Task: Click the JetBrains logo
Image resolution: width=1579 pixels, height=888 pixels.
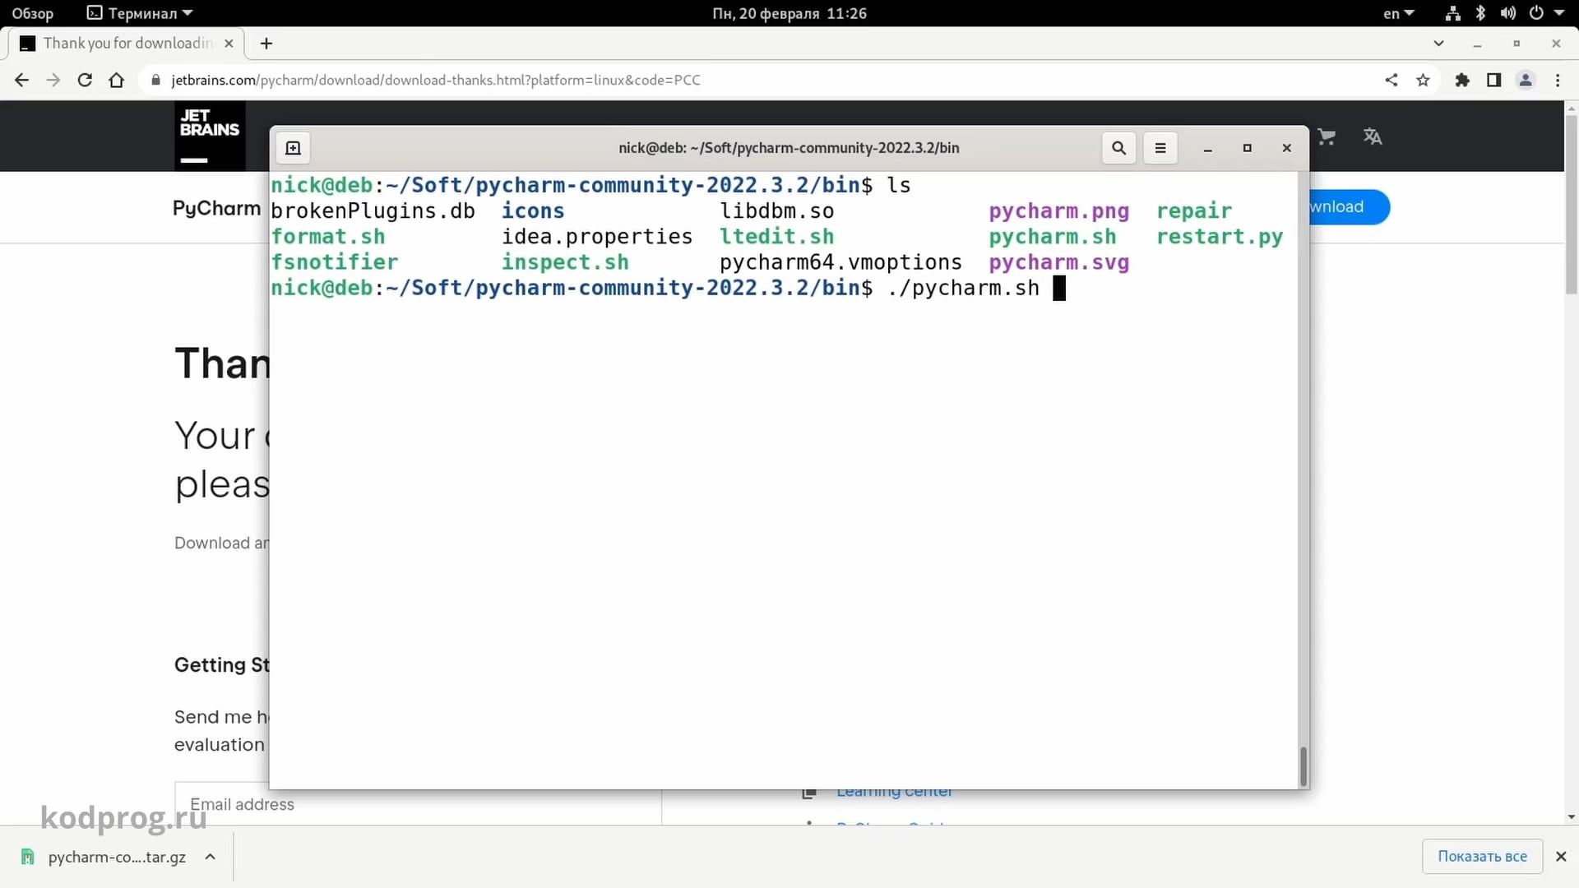Action: pyautogui.click(x=210, y=136)
